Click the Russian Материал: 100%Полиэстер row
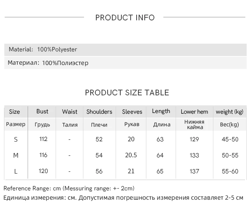Image resolution: width=250 pixels, height=210 pixels. 48,63
